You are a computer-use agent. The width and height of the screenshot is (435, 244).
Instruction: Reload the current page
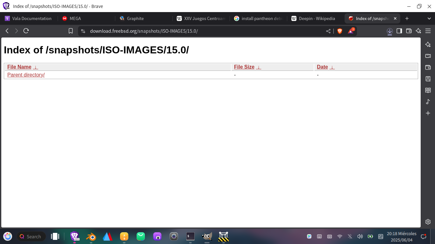[26, 31]
